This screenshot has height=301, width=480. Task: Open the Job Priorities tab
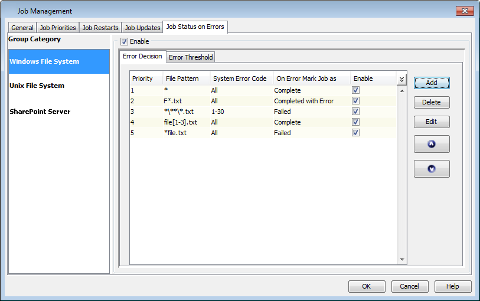click(x=58, y=28)
